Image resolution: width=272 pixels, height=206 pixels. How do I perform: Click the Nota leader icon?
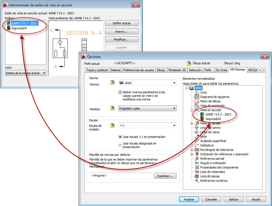(x=197, y=137)
